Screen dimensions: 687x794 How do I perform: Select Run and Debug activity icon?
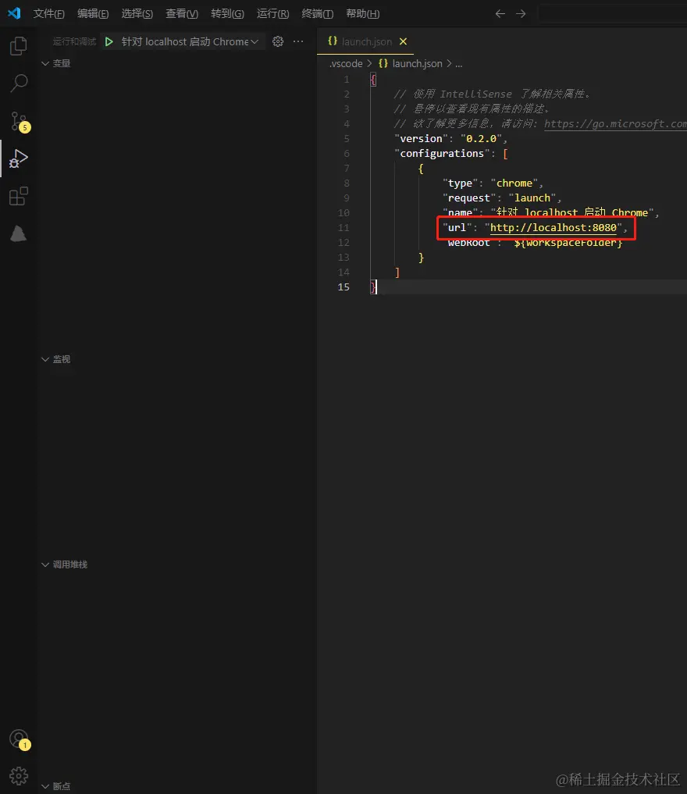pyautogui.click(x=18, y=158)
